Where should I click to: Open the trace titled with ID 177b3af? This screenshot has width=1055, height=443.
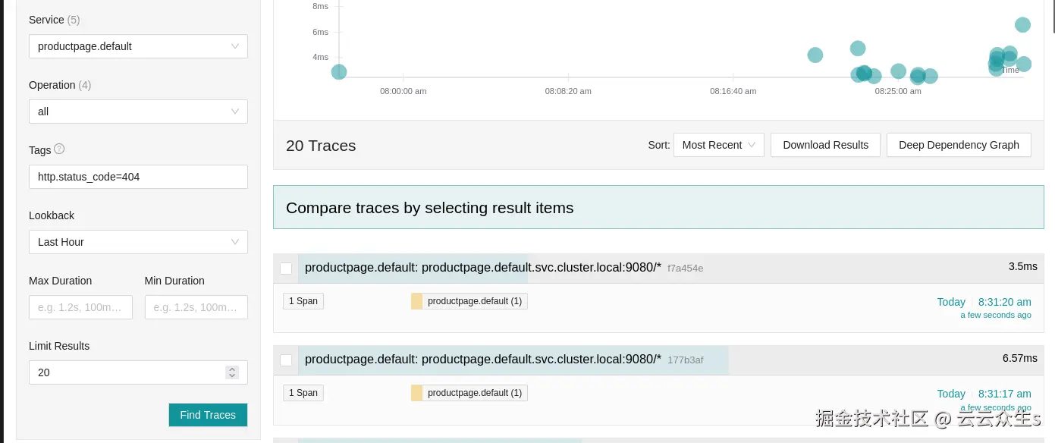point(483,360)
